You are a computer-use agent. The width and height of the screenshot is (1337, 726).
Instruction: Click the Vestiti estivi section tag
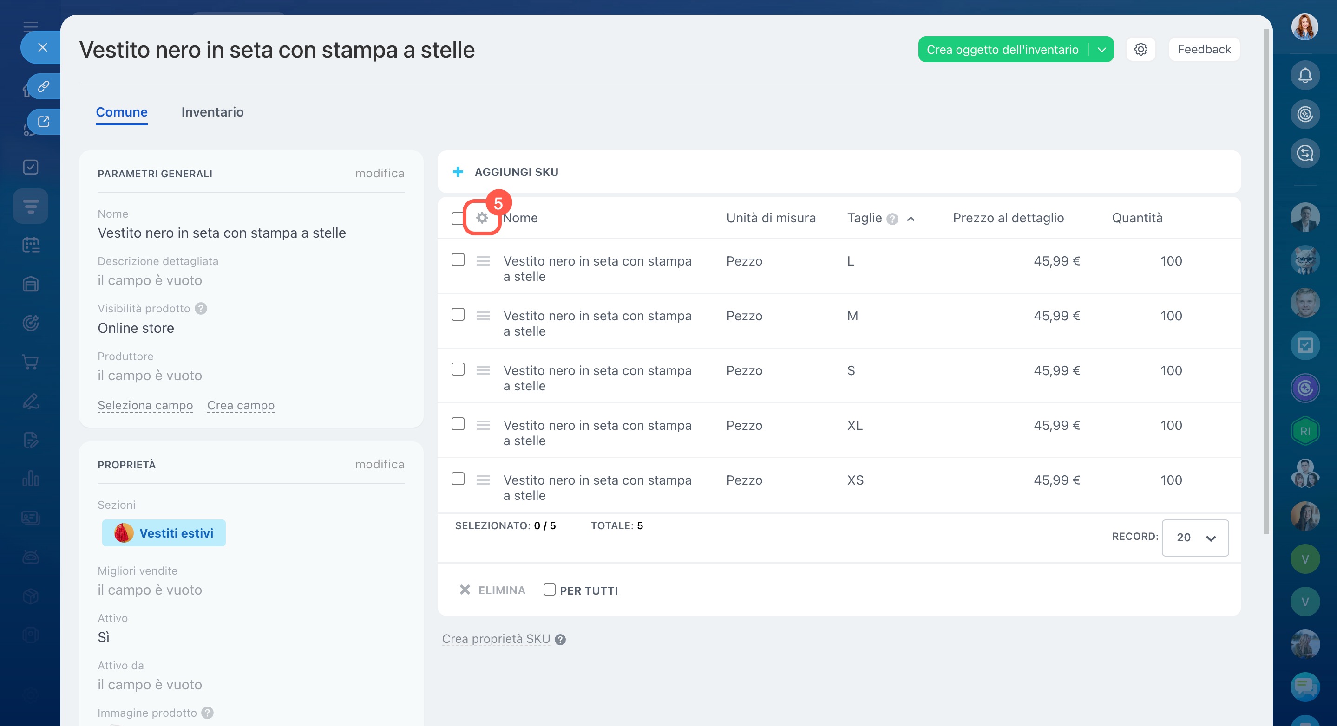pos(164,533)
